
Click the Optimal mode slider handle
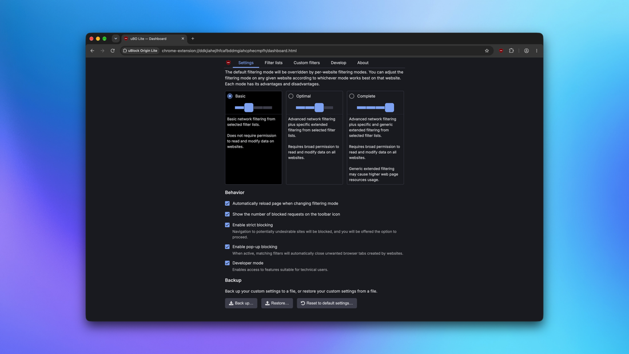[319, 108]
